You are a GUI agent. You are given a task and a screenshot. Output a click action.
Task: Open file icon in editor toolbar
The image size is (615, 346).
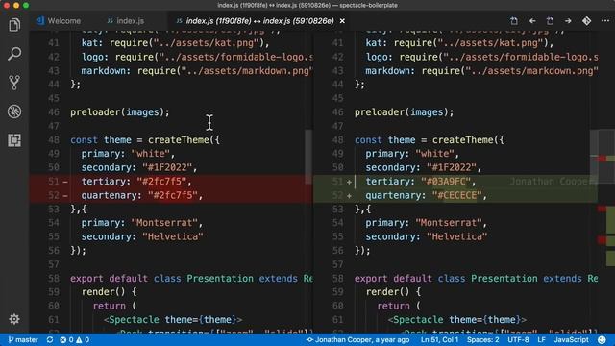514,21
